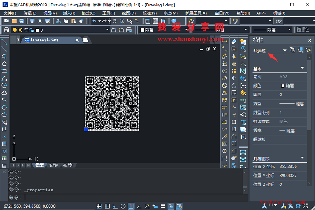315x210 pixels.
Task: Click the status bar settings gear
Action: coord(298,205)
